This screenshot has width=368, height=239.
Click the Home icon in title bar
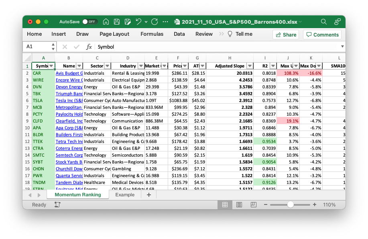click(106, 22)
